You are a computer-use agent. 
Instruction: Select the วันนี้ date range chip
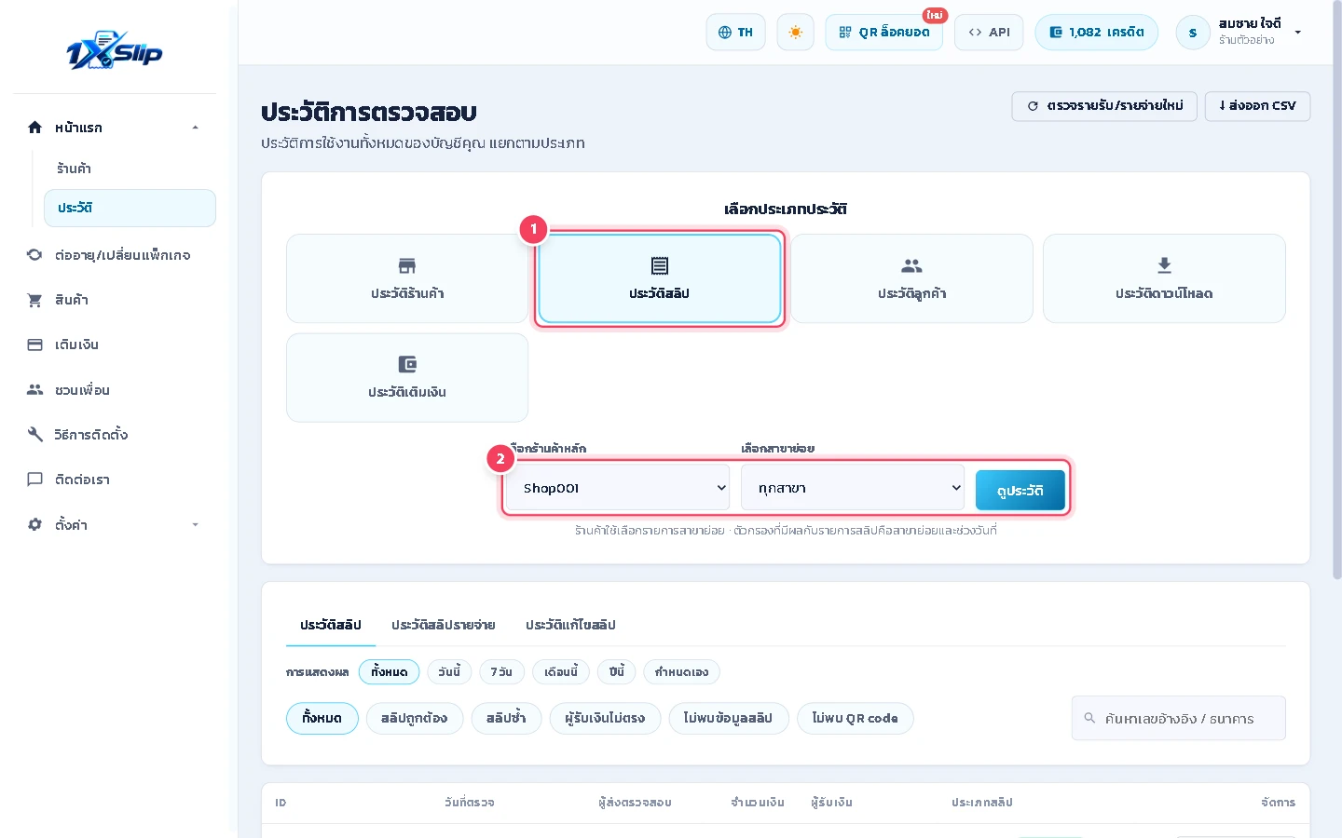coord(449,672)
